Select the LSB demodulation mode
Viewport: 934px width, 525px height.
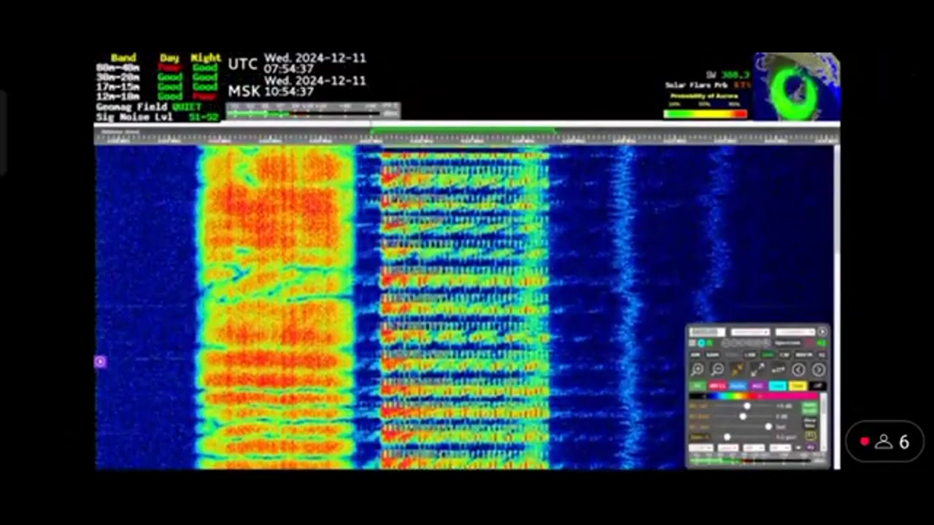click(749, 355)
